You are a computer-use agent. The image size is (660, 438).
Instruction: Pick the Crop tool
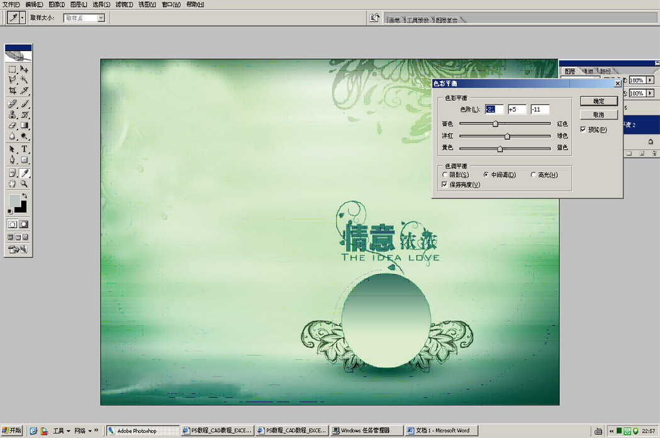coord(12,91)
